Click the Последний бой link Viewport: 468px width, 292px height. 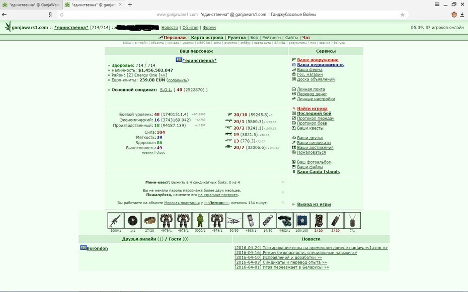(314, 113)
